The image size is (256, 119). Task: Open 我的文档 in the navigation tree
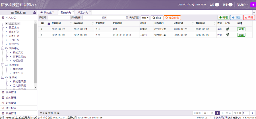(18, 52)
